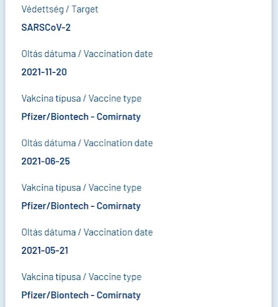Image resolution: width=278 pixels, height=307 pixels.
Task: Select Pfizer/Biontech value under the 2021-05-21 dose
Action: [x=81, y=295]
